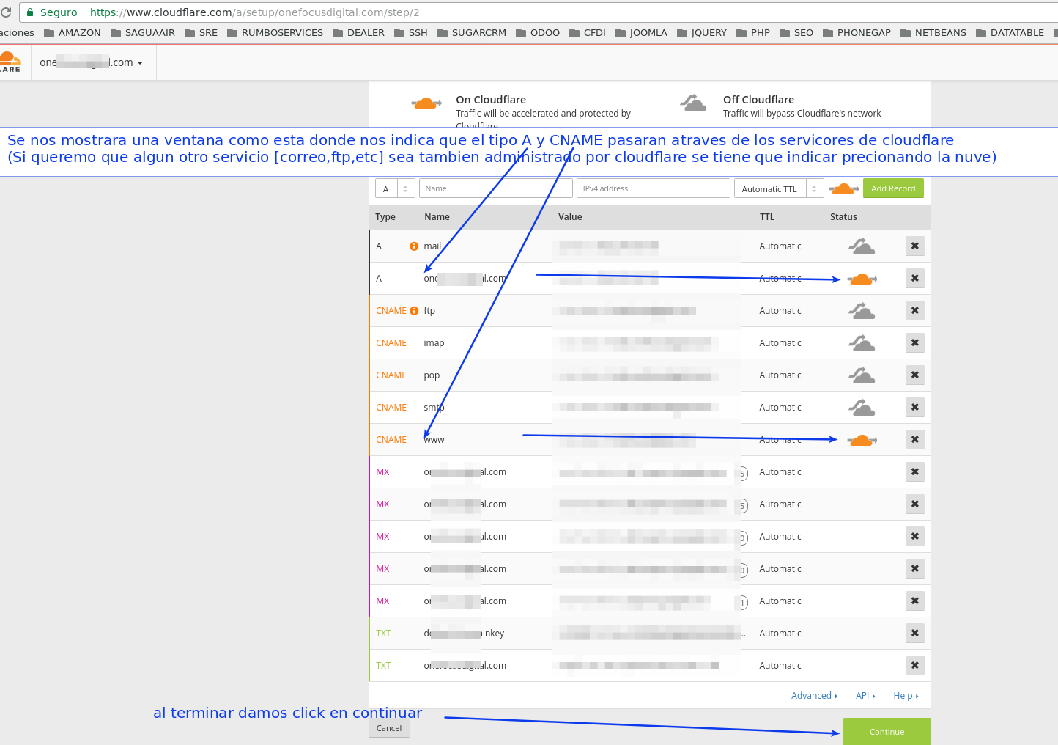Open the Automatic TTL dropdown

[x=779, y=188]
